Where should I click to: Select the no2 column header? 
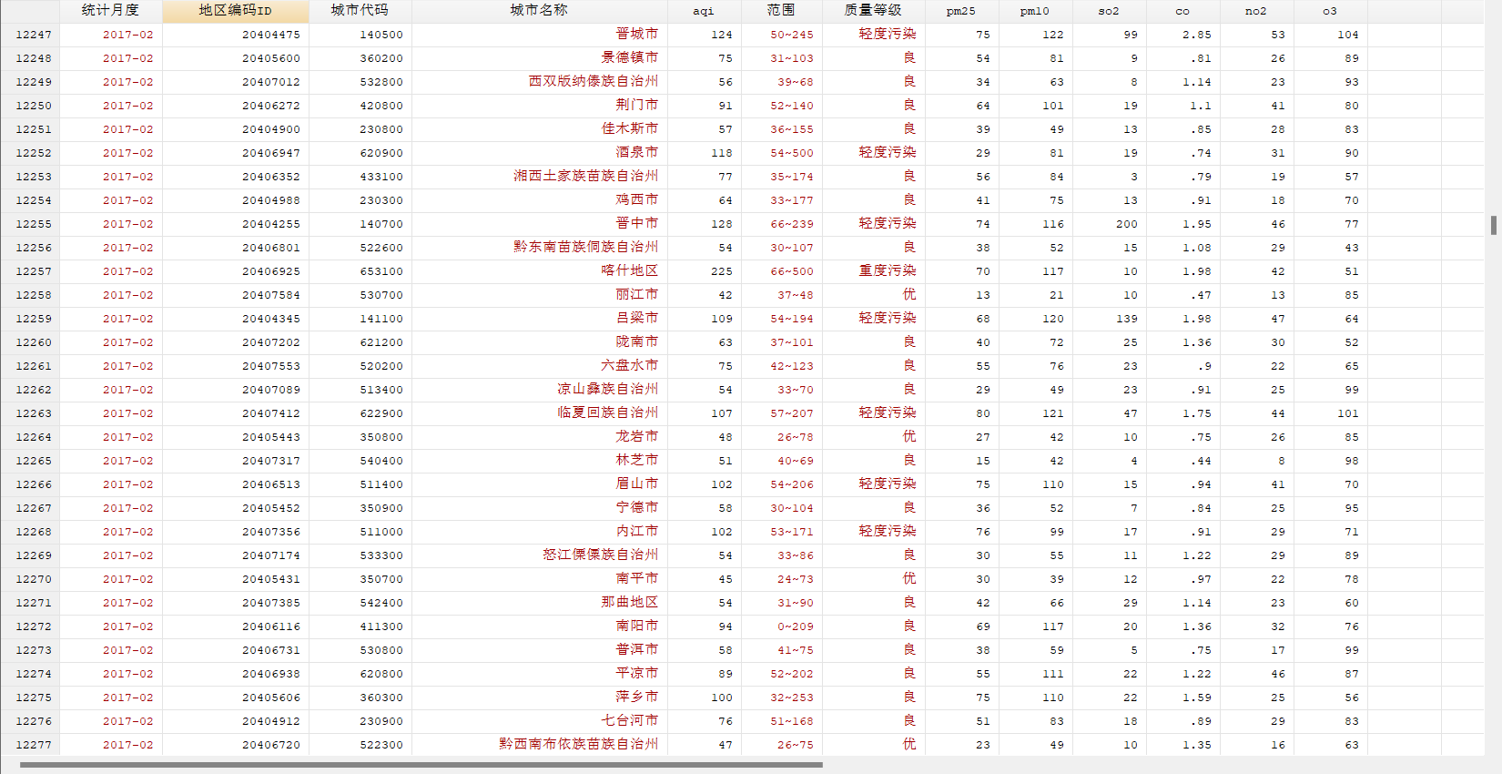(1256, 11)
